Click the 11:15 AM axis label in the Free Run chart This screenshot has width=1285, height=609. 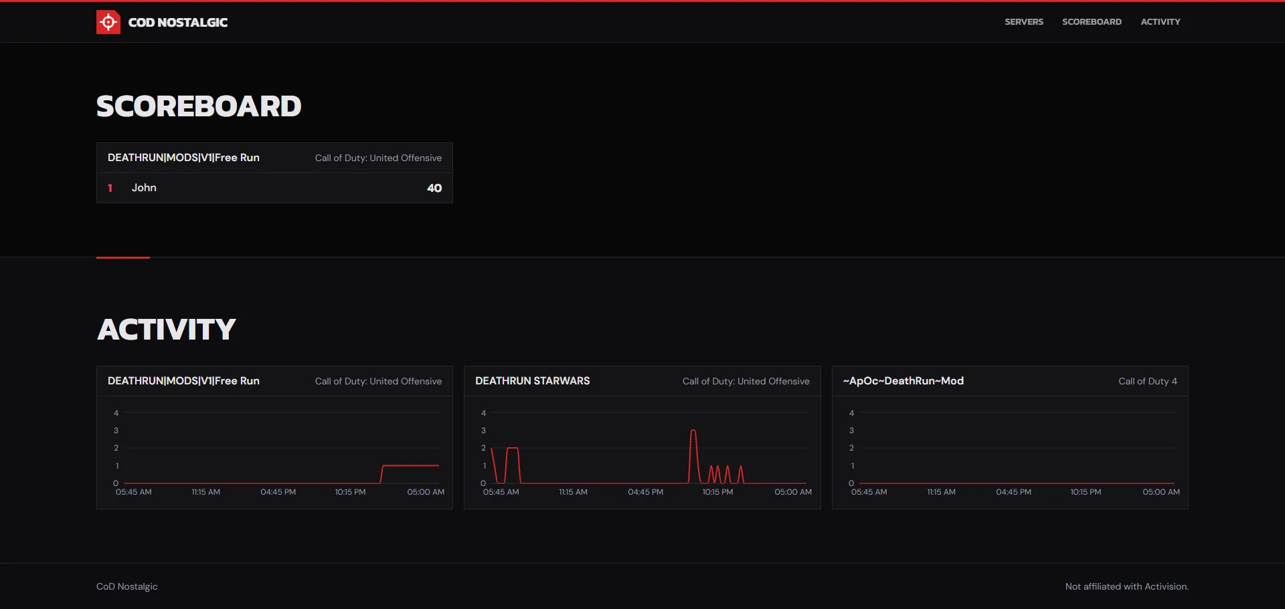tap(205, 492)
